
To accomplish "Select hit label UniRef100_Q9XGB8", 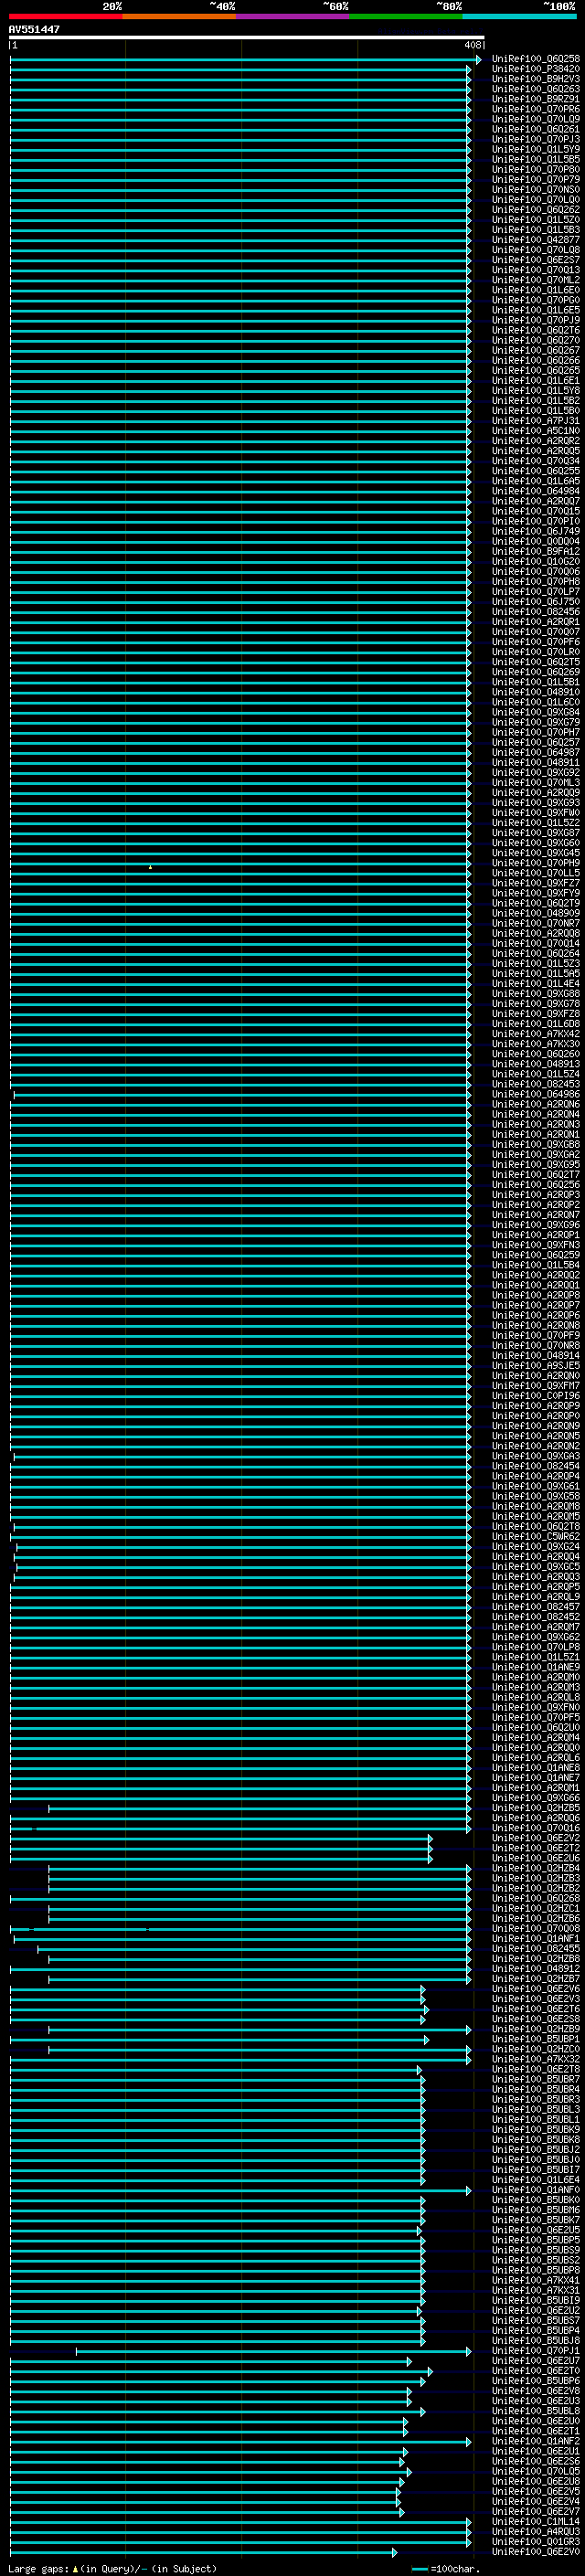I will point(536,1144).
